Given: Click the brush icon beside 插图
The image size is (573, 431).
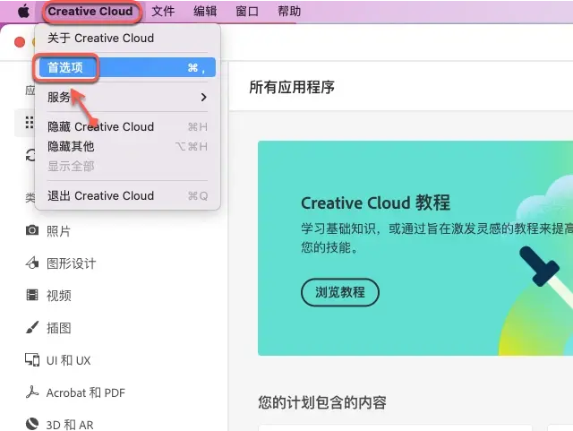Looking at the screenshot, I should click(x=32, y=327).
